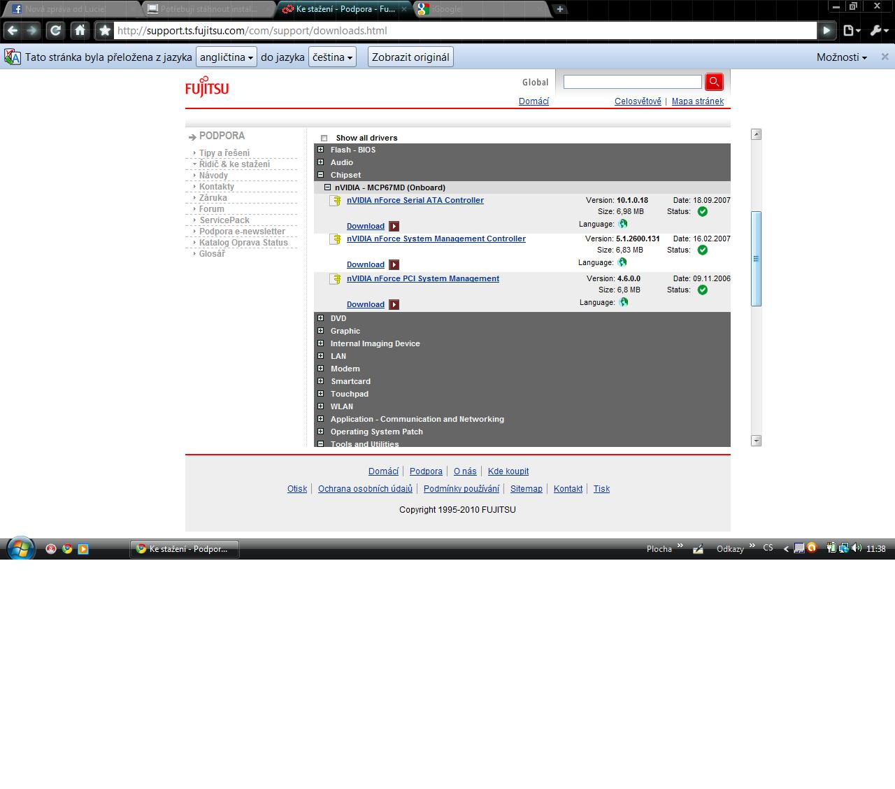Expand the DVD category
Viewport: 895px width, 789px height.
pyautogui.click(x=320, y=318)
